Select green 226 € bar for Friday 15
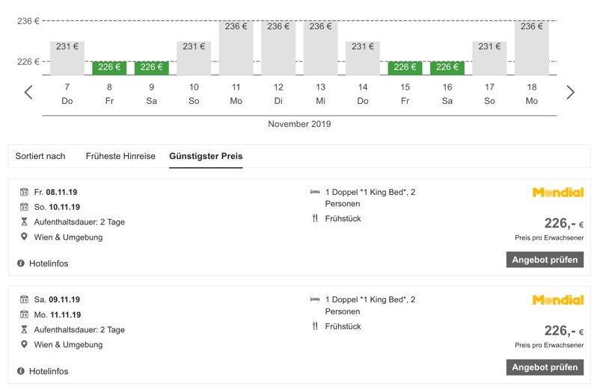 click(x=405, y=68)
